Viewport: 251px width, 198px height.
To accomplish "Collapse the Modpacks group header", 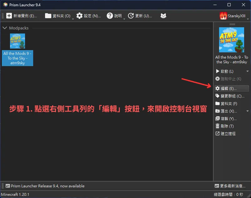I will [x=5, y=28].
